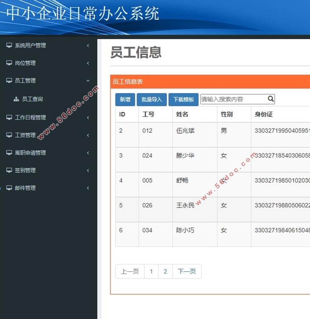This screenshot has height=319, width=310.
Task: Go to page 2 in pagination
Action: [x=165, y=271]
